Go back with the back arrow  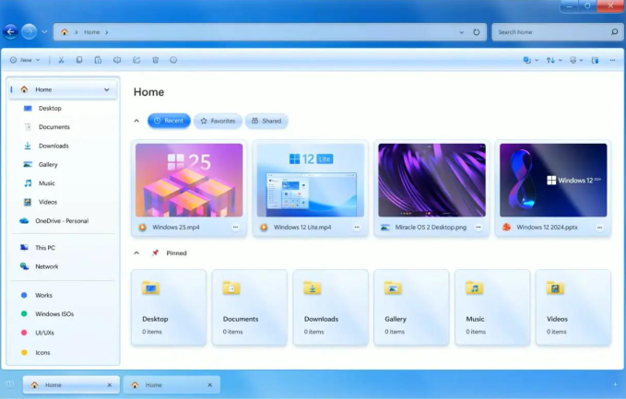click(x=11, y=31)
